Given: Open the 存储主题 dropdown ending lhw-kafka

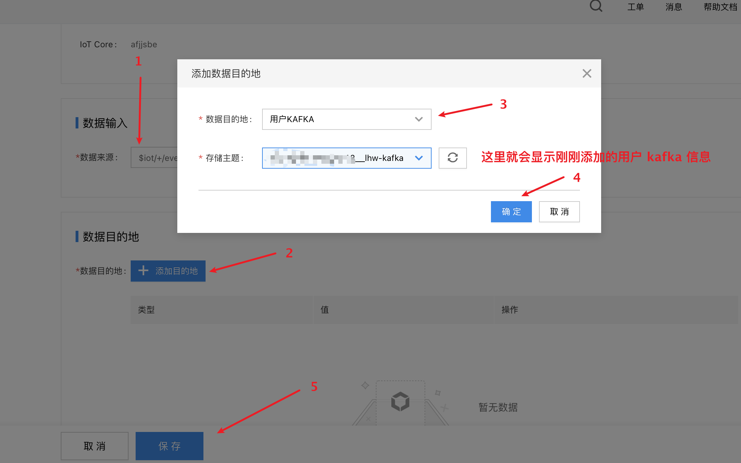Looking at the screenshot, I should [x=346, y=158].
